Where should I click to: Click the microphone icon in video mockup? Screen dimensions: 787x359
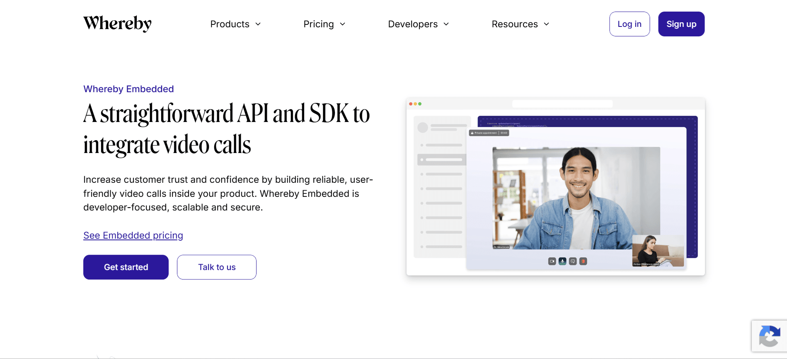(x=562, y=261)
